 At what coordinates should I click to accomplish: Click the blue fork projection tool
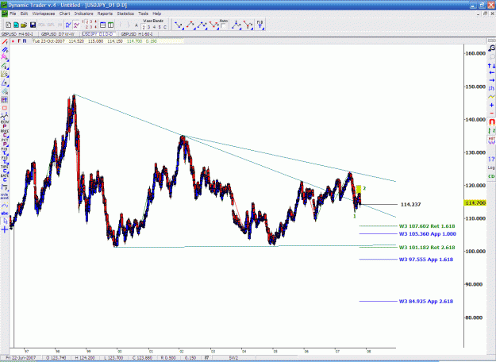pos(236,25)
